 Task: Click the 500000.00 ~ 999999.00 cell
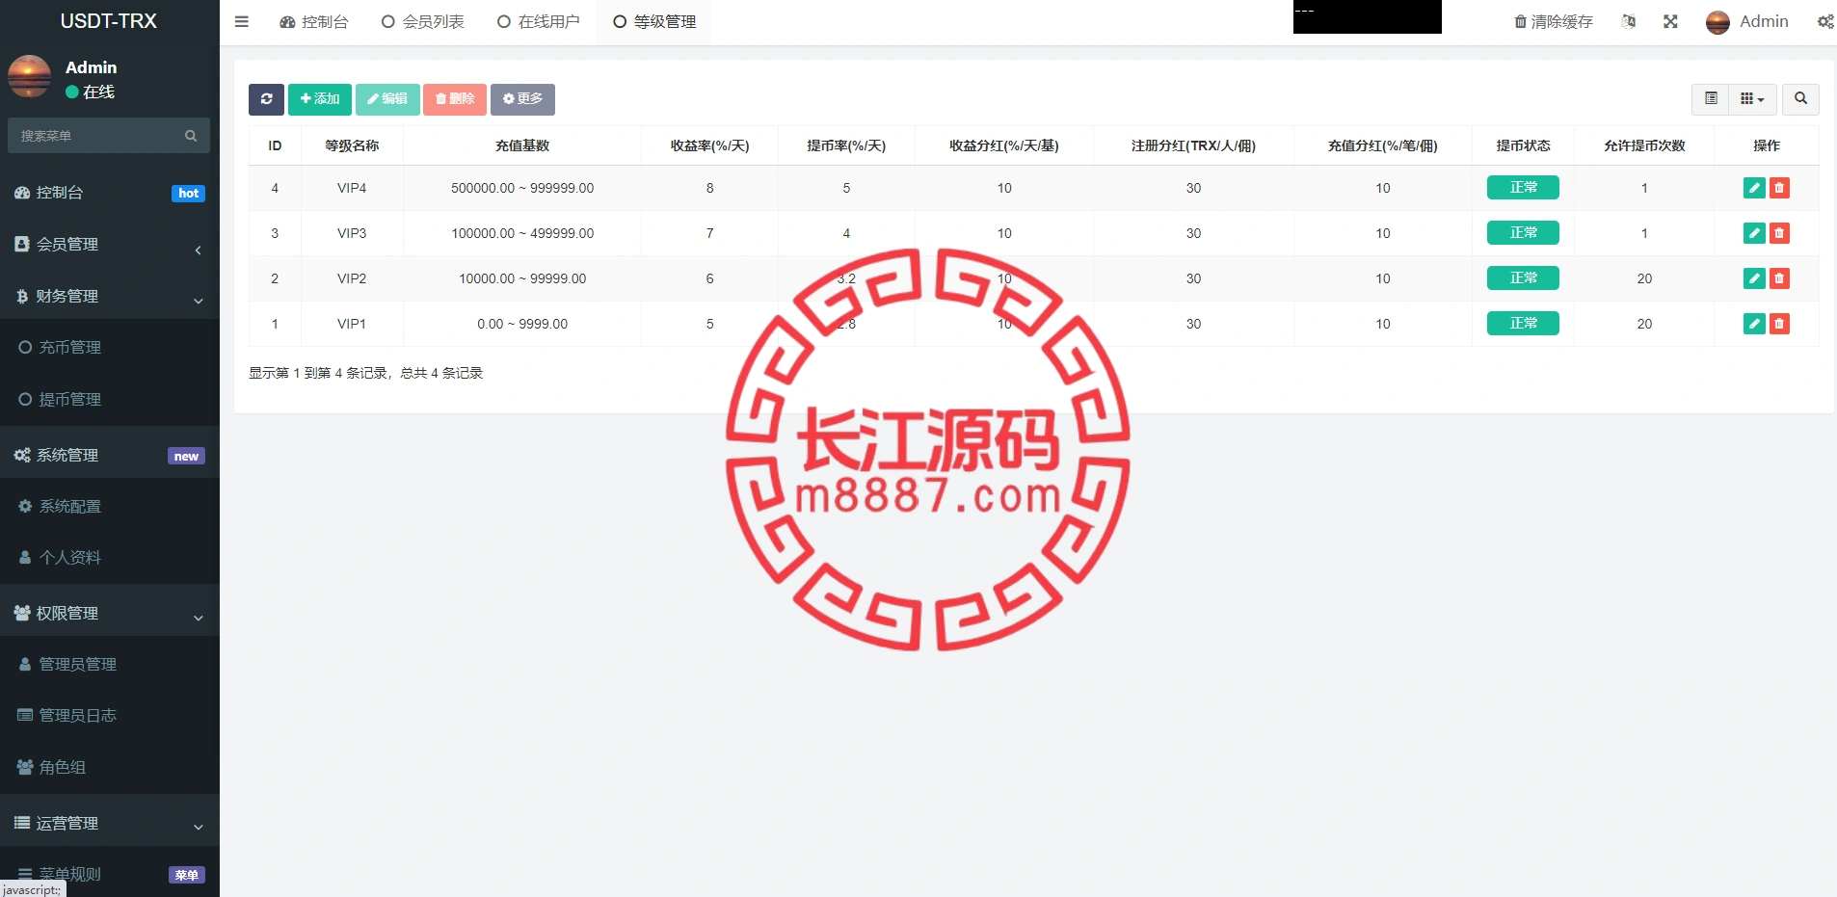point(522,188)
